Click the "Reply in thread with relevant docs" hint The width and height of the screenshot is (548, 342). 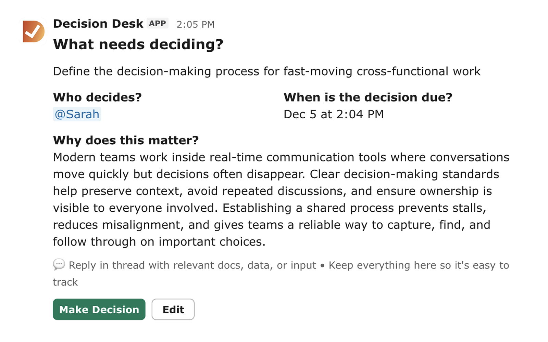[x=192, y=265]
